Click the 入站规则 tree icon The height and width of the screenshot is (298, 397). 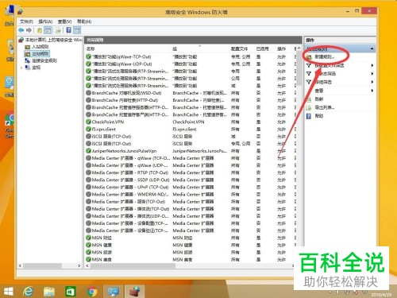coord(27,47)
